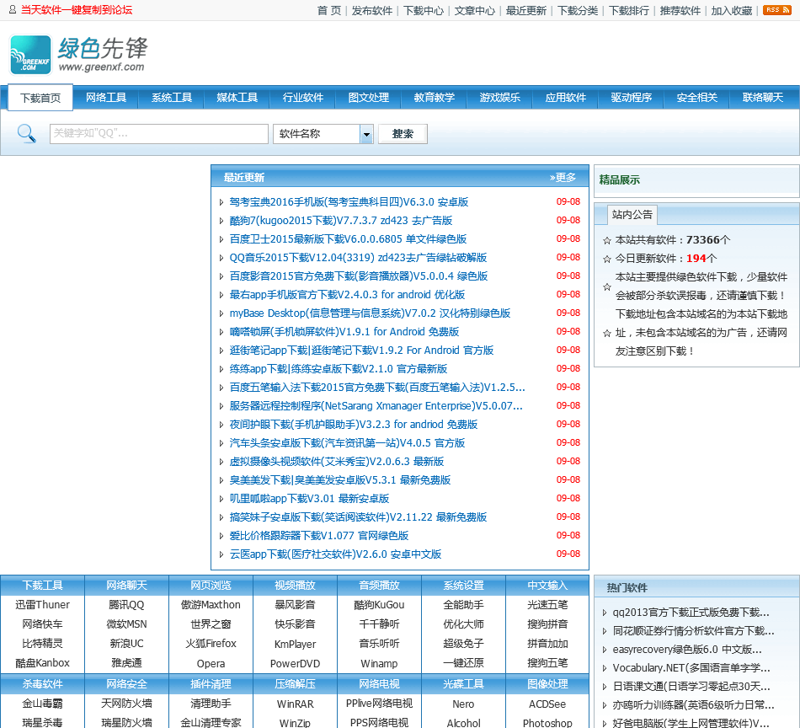The height and width of the screenshot is (728, 800).
Task: Open the 软件名称 search type dropdown
Action: 323,134
